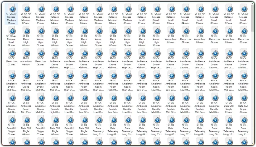Screen dimensions: 256x147
Task: Select "SF-CK Ambience Rumble Low 02" label
Action: tap(84, 107)
